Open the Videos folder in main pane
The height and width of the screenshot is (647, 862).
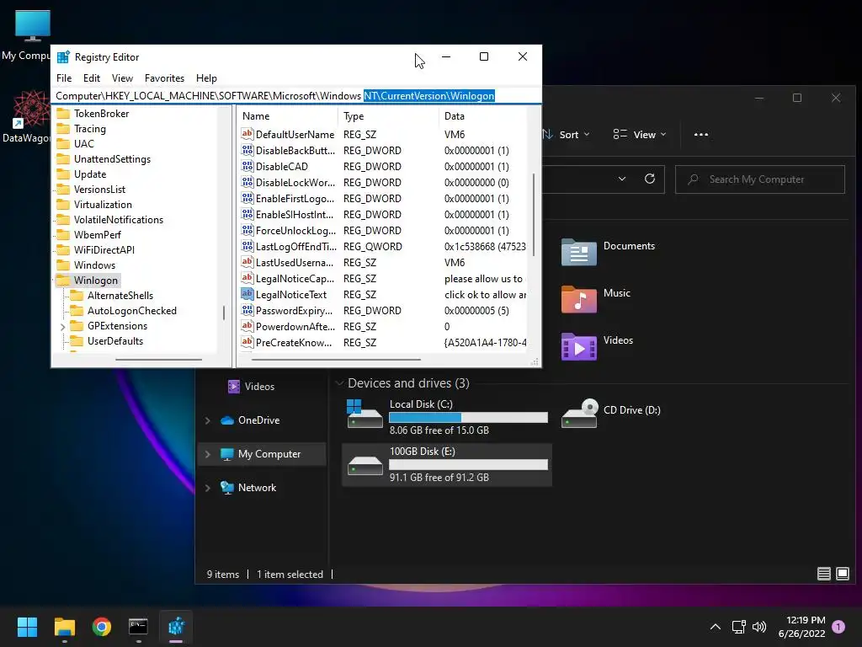pyautogui.click(x=598, y=346)
